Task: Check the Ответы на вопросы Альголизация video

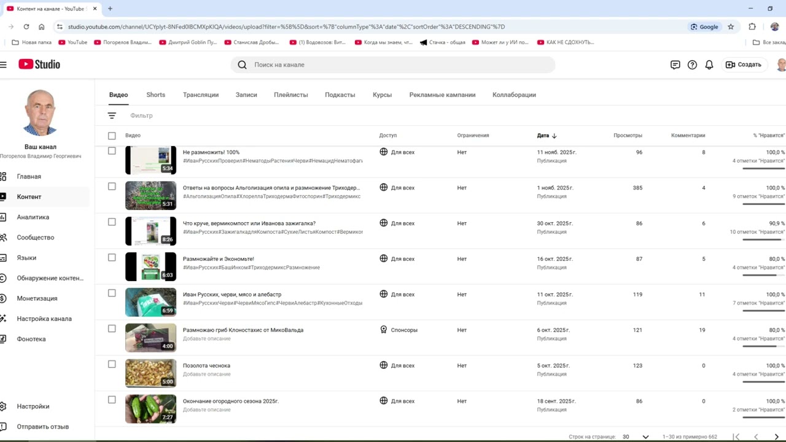Action: (x=112, y=187)
